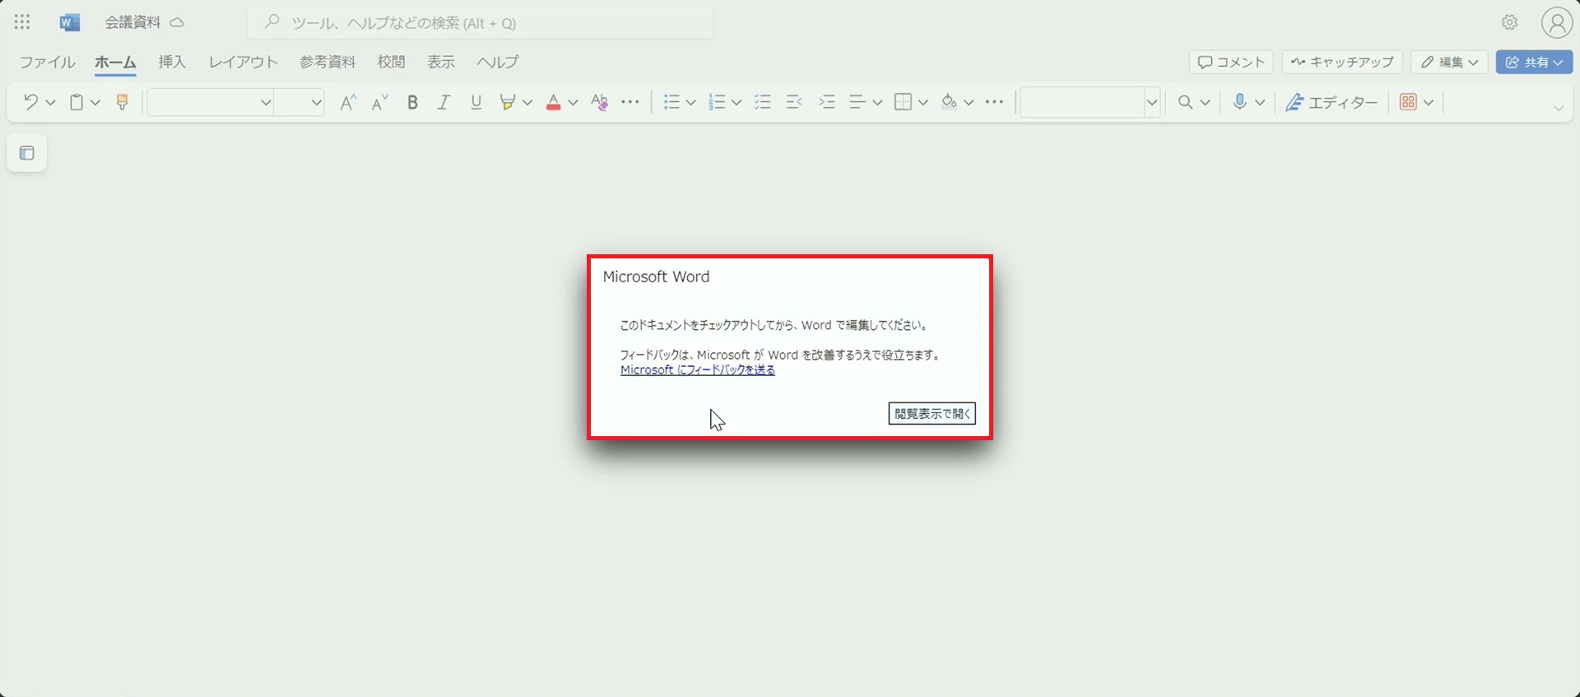Open the レイアウト tab
1580x697 pixels.
click(x=243, y=62)
